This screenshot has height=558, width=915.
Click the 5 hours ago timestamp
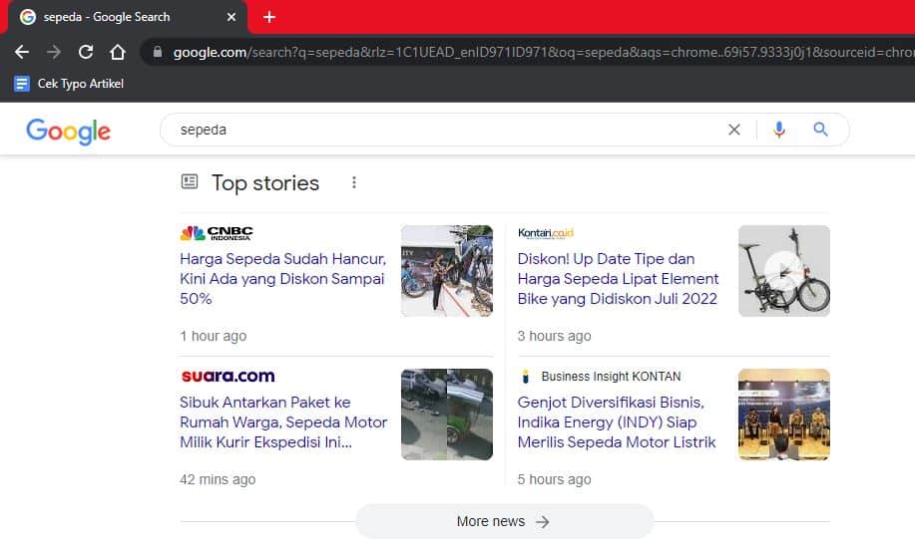coord(555,479)
